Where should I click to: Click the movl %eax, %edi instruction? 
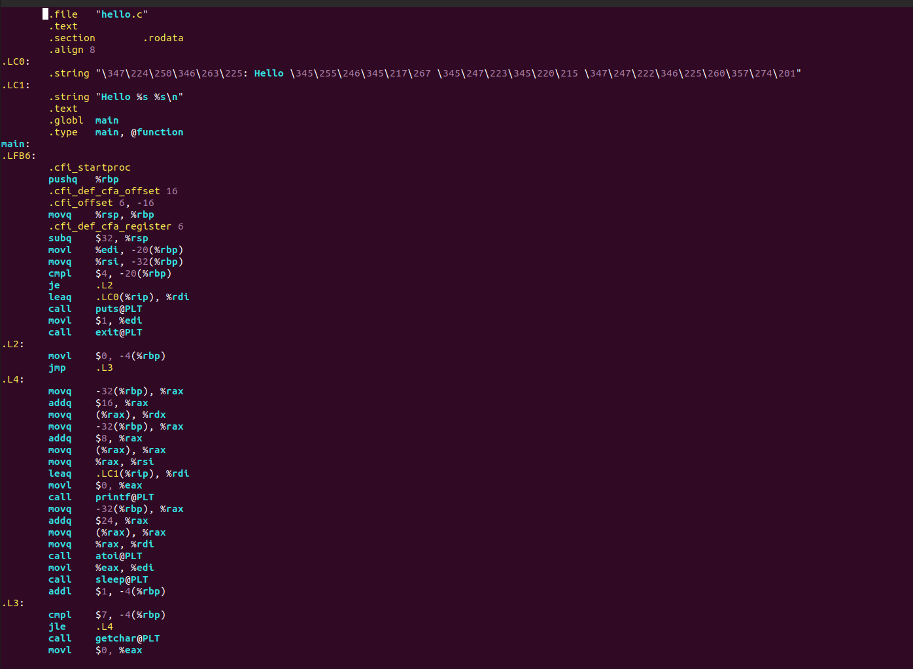(101, 568)
